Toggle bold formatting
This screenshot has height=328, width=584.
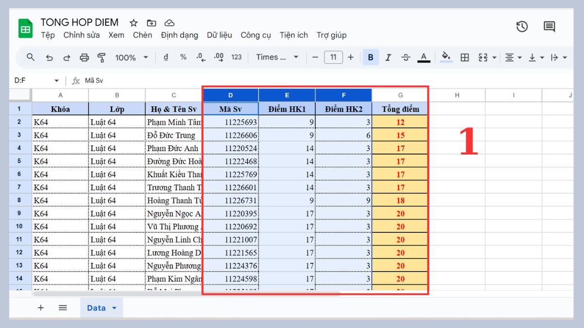click(x=371, y=57)
